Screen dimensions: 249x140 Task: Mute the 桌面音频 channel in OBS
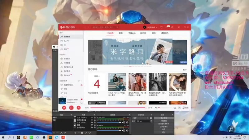(x=123, y=130)
